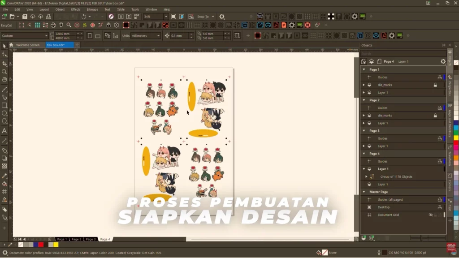Open CorelDRAW Options via the gear icon
Image resolution: width=459 pixels, height=258 pixels.
(x=221, y=16)
